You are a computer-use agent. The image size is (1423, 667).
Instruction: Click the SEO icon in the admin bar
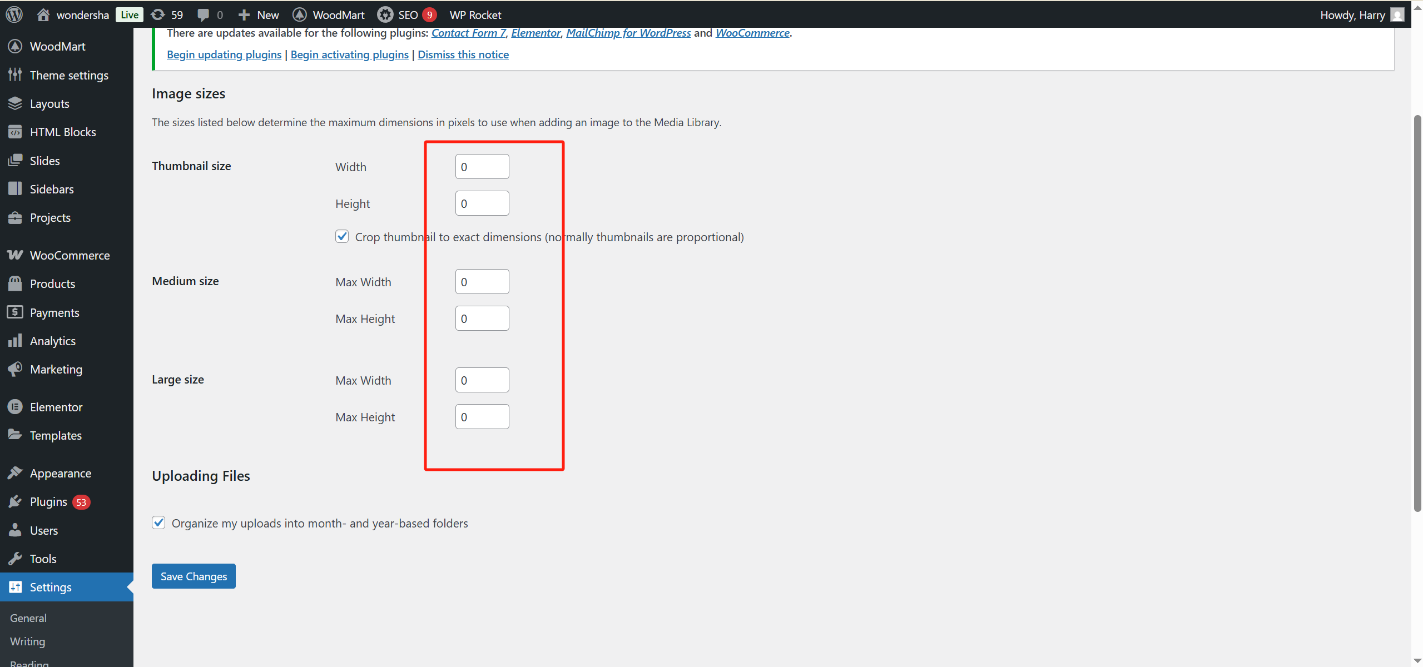tap(385, 14)
